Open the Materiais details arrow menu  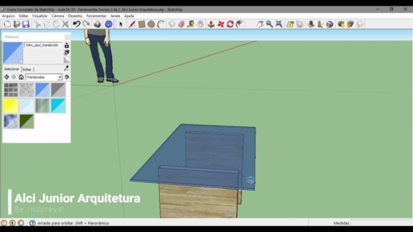pos(67,77)
